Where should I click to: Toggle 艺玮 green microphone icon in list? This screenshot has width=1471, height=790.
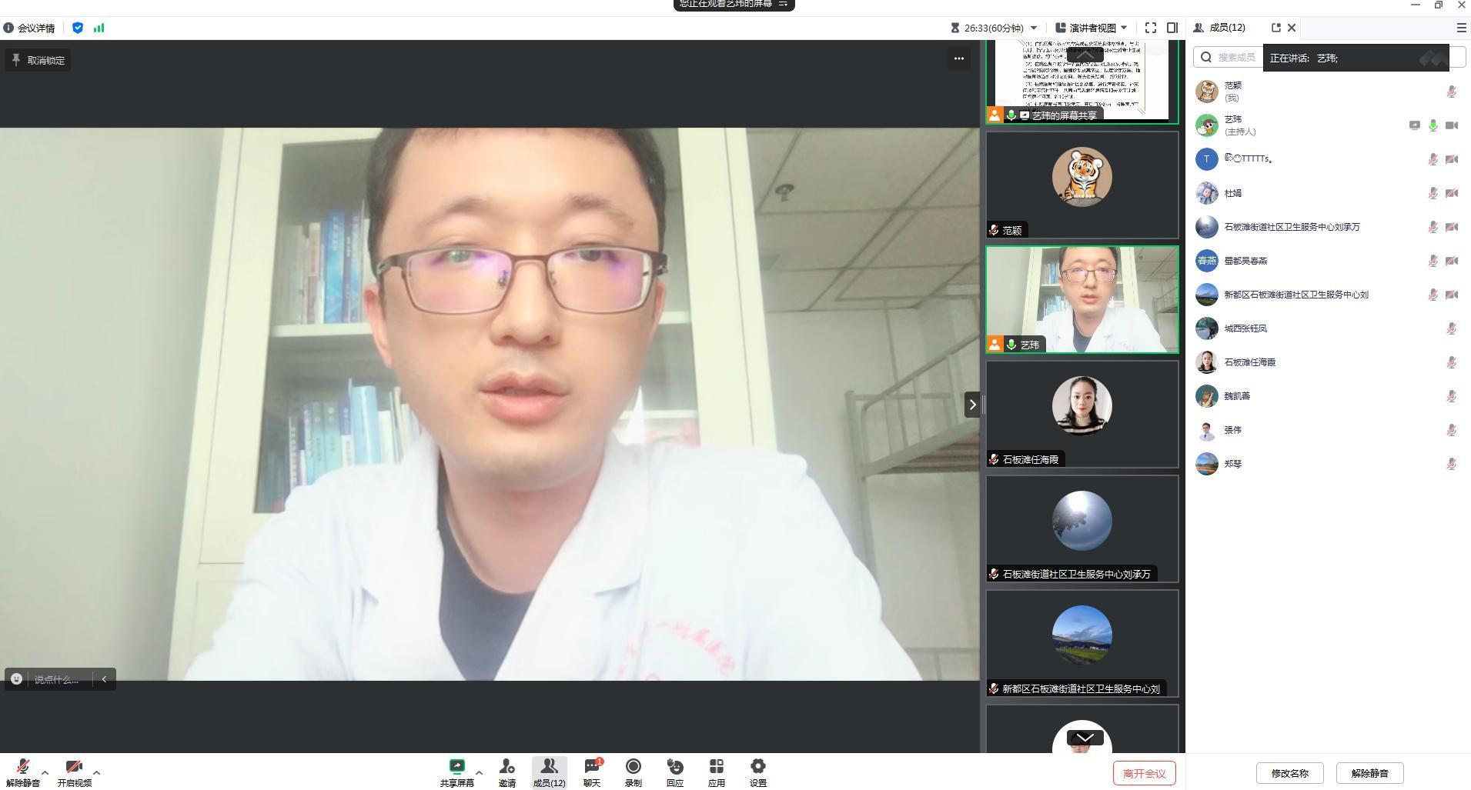coord(1433,125)
